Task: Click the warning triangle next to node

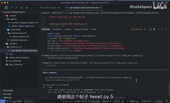Action: point(141,29)
